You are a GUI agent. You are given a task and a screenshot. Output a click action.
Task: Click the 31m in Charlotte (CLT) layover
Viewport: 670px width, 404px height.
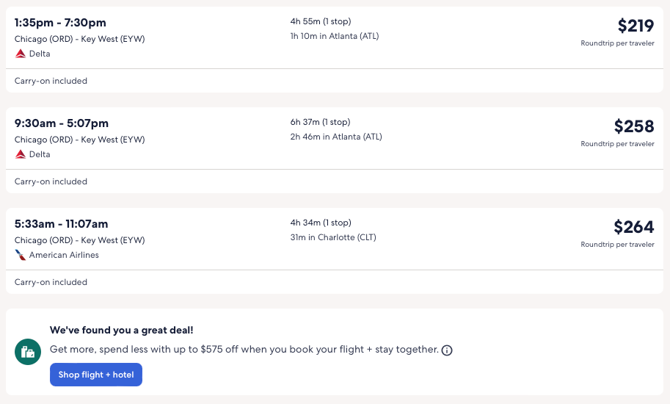pos(333,237)
